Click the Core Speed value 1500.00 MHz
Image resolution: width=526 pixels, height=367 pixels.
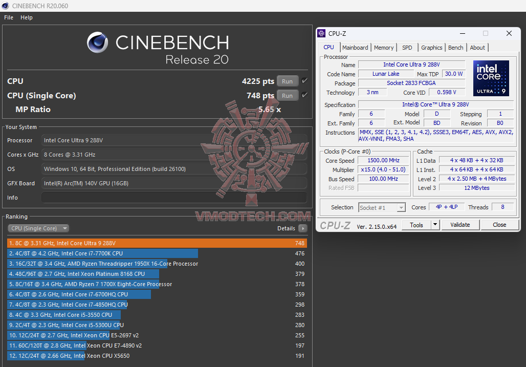click(x=383, y=160)
